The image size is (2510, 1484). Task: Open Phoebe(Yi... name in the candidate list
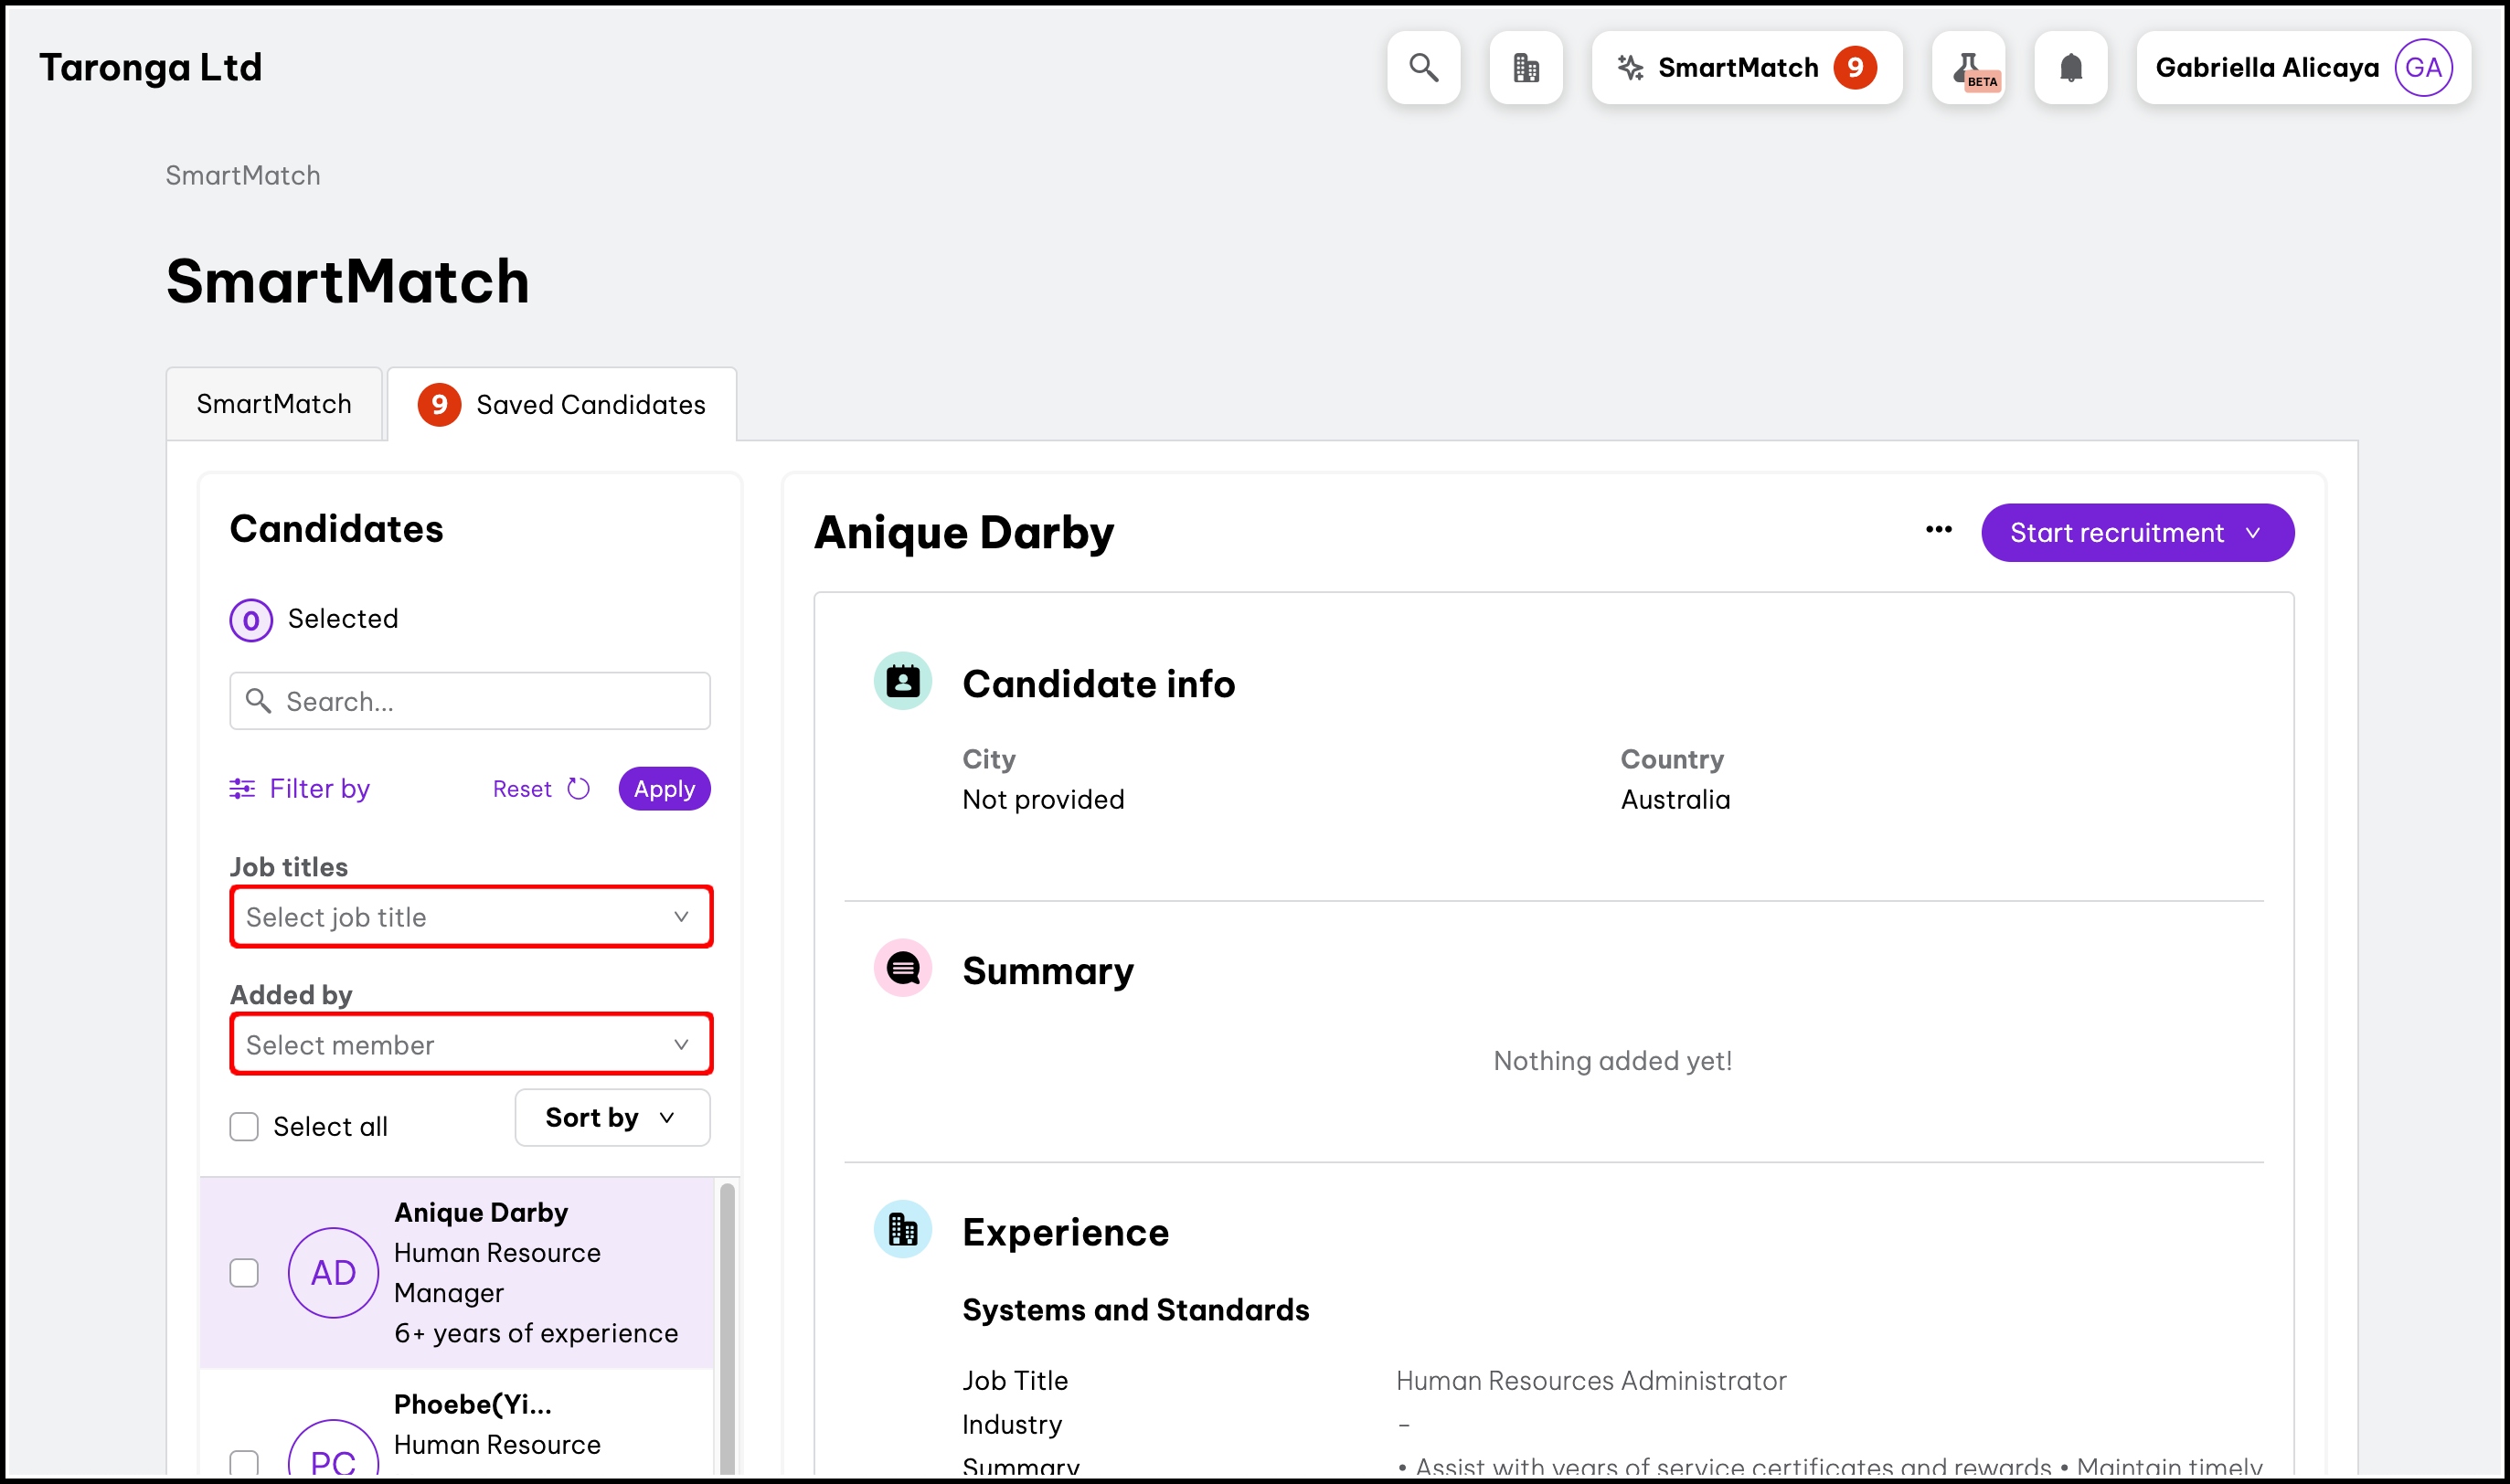[472, 1405]
